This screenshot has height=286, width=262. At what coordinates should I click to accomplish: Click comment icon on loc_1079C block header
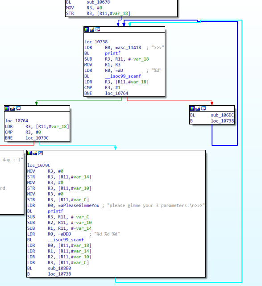point(41,153)
